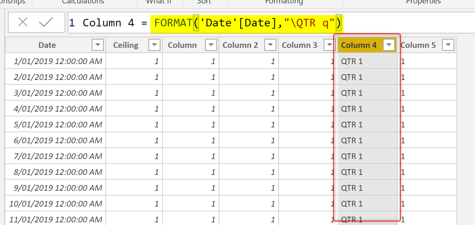Open the Column 3 filter dropdown arrow
475x225 pixels.
[330, 45]
